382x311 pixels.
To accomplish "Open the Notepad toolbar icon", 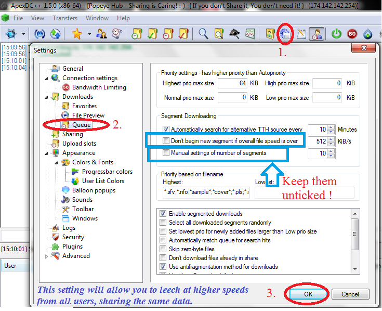I will pyautogui.click(x=301, y=34).
